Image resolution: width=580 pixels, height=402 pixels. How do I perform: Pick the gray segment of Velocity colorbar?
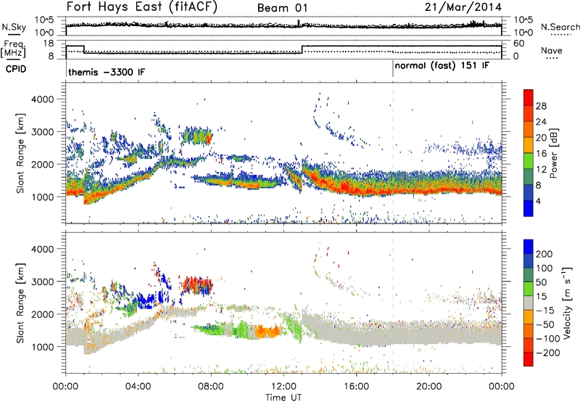pos(529,303)
